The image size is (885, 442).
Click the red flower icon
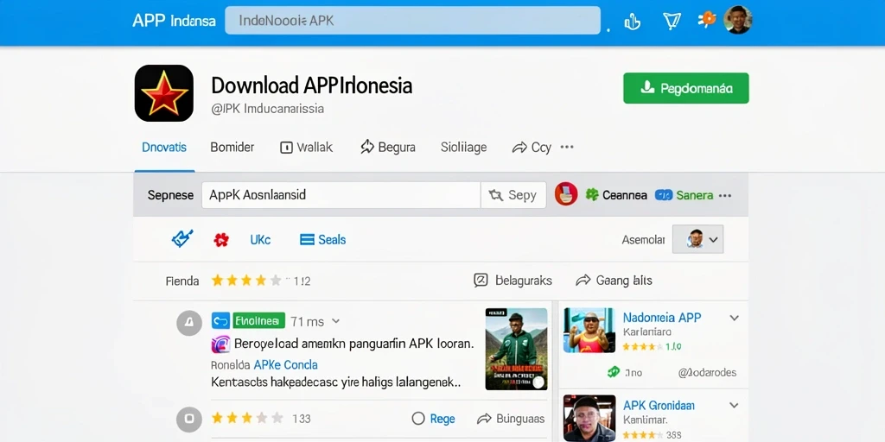pos(221,240)
